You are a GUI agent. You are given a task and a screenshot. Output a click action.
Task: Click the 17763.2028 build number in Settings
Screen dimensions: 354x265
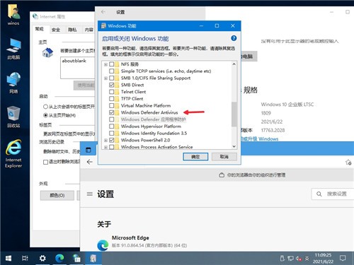click(273, 130)
